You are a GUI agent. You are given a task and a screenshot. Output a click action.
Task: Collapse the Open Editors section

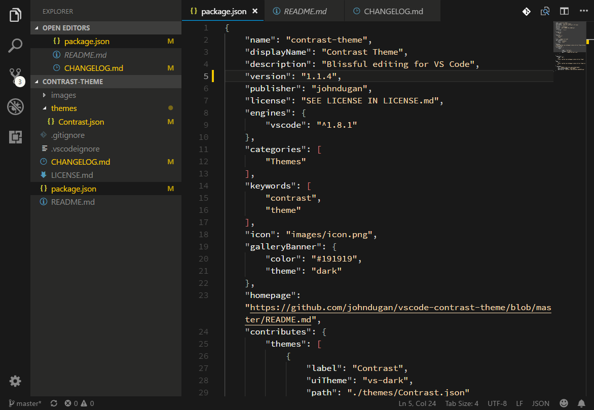(x=106, y=28)
